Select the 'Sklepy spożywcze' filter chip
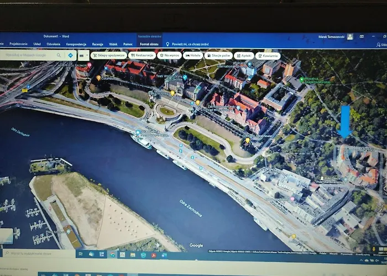 coord(108,56)
